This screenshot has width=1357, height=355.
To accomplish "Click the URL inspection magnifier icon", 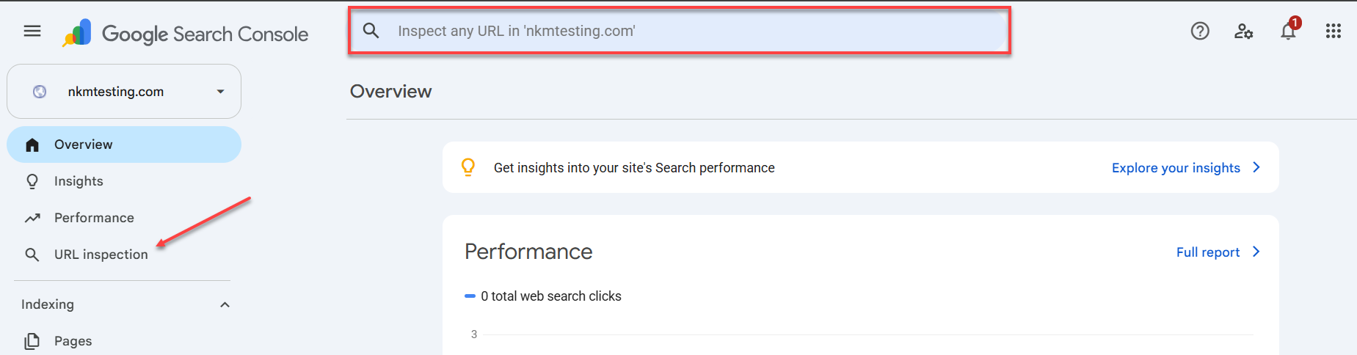I will [x=32, y=255].
